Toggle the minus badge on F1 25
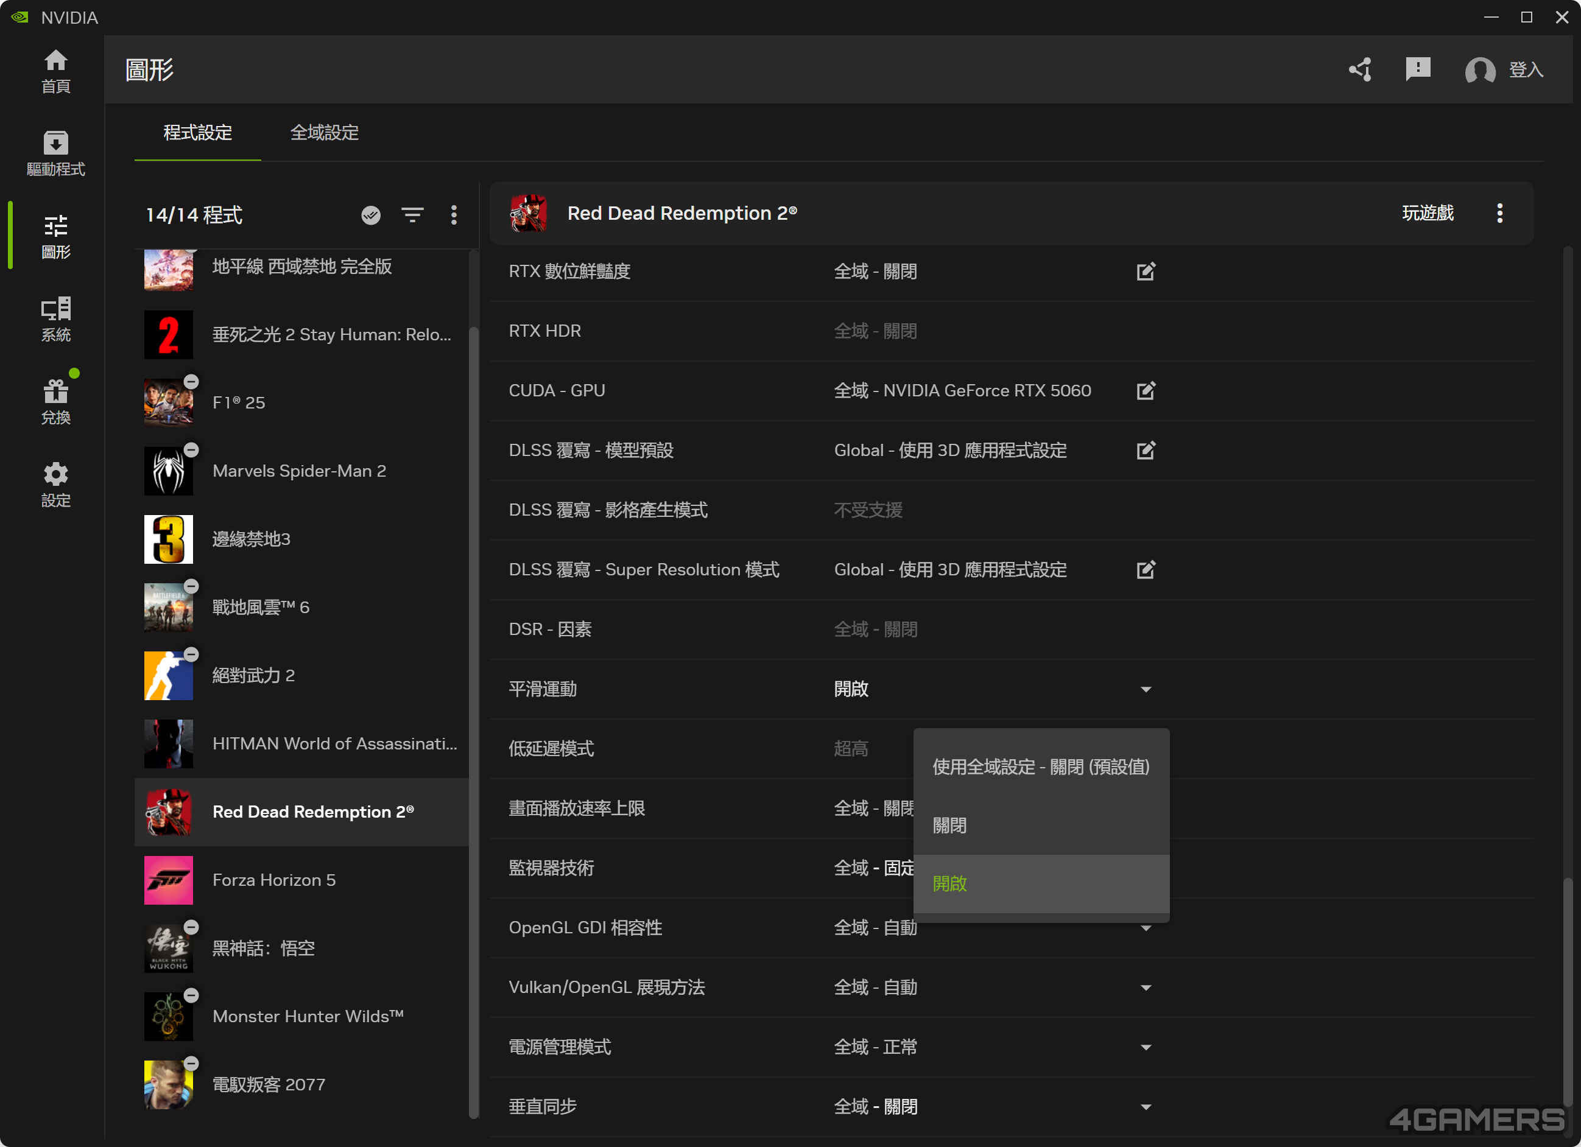 [191, 382]
